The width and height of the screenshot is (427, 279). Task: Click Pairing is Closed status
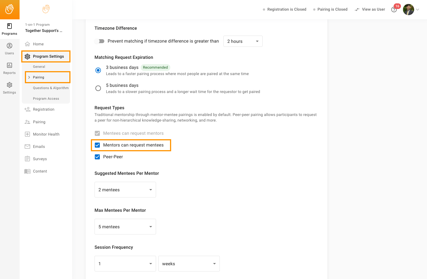click(330, 10)
